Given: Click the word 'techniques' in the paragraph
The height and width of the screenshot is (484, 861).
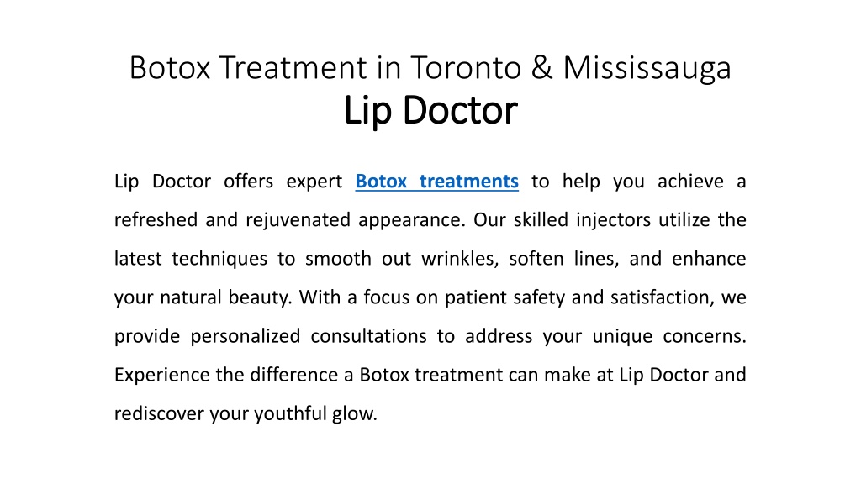Looking at the screenshot, I should tap(219, 259).
